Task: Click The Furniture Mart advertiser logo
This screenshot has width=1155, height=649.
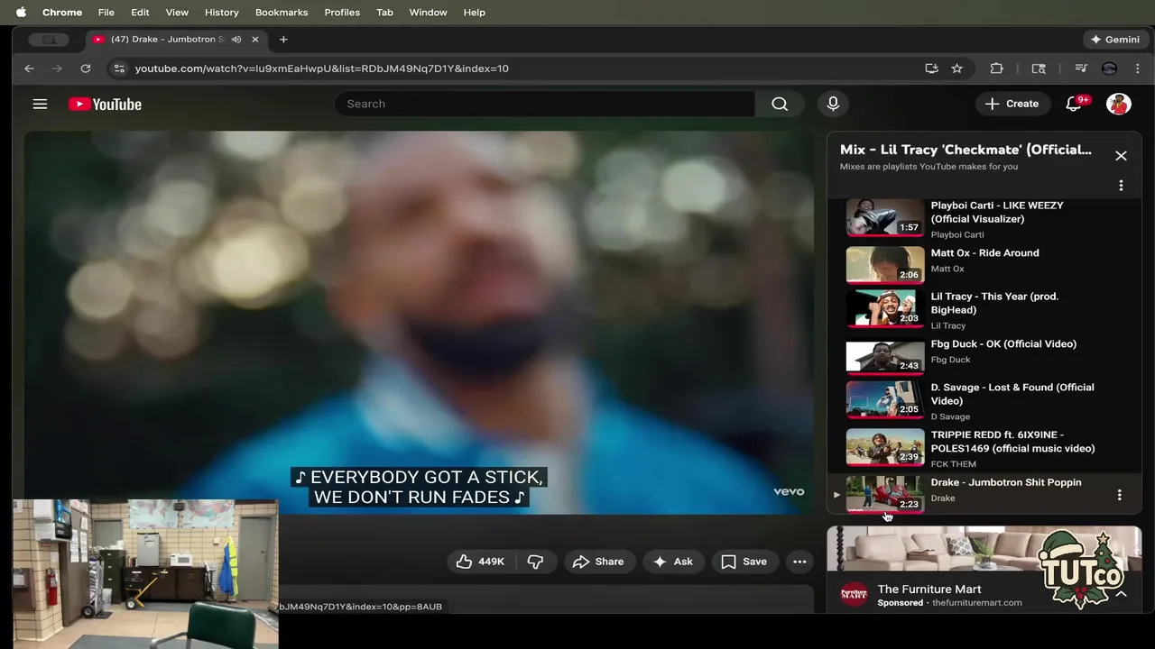Action: pyautogui.click(x=855, y=594)
